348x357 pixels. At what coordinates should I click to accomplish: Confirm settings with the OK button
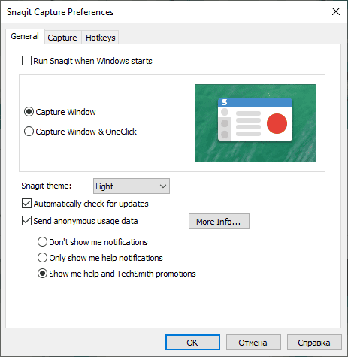192,343
